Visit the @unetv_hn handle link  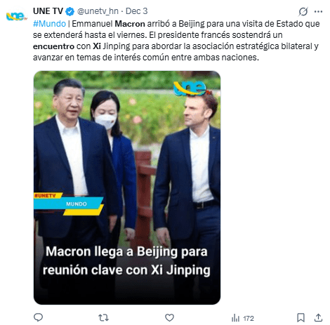coord(98,11)
